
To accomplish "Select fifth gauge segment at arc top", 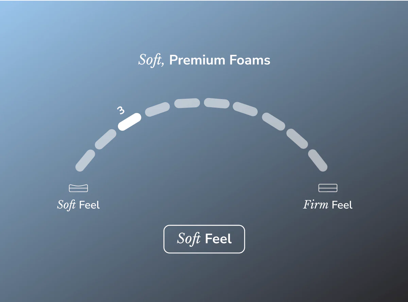I will 187,103.
